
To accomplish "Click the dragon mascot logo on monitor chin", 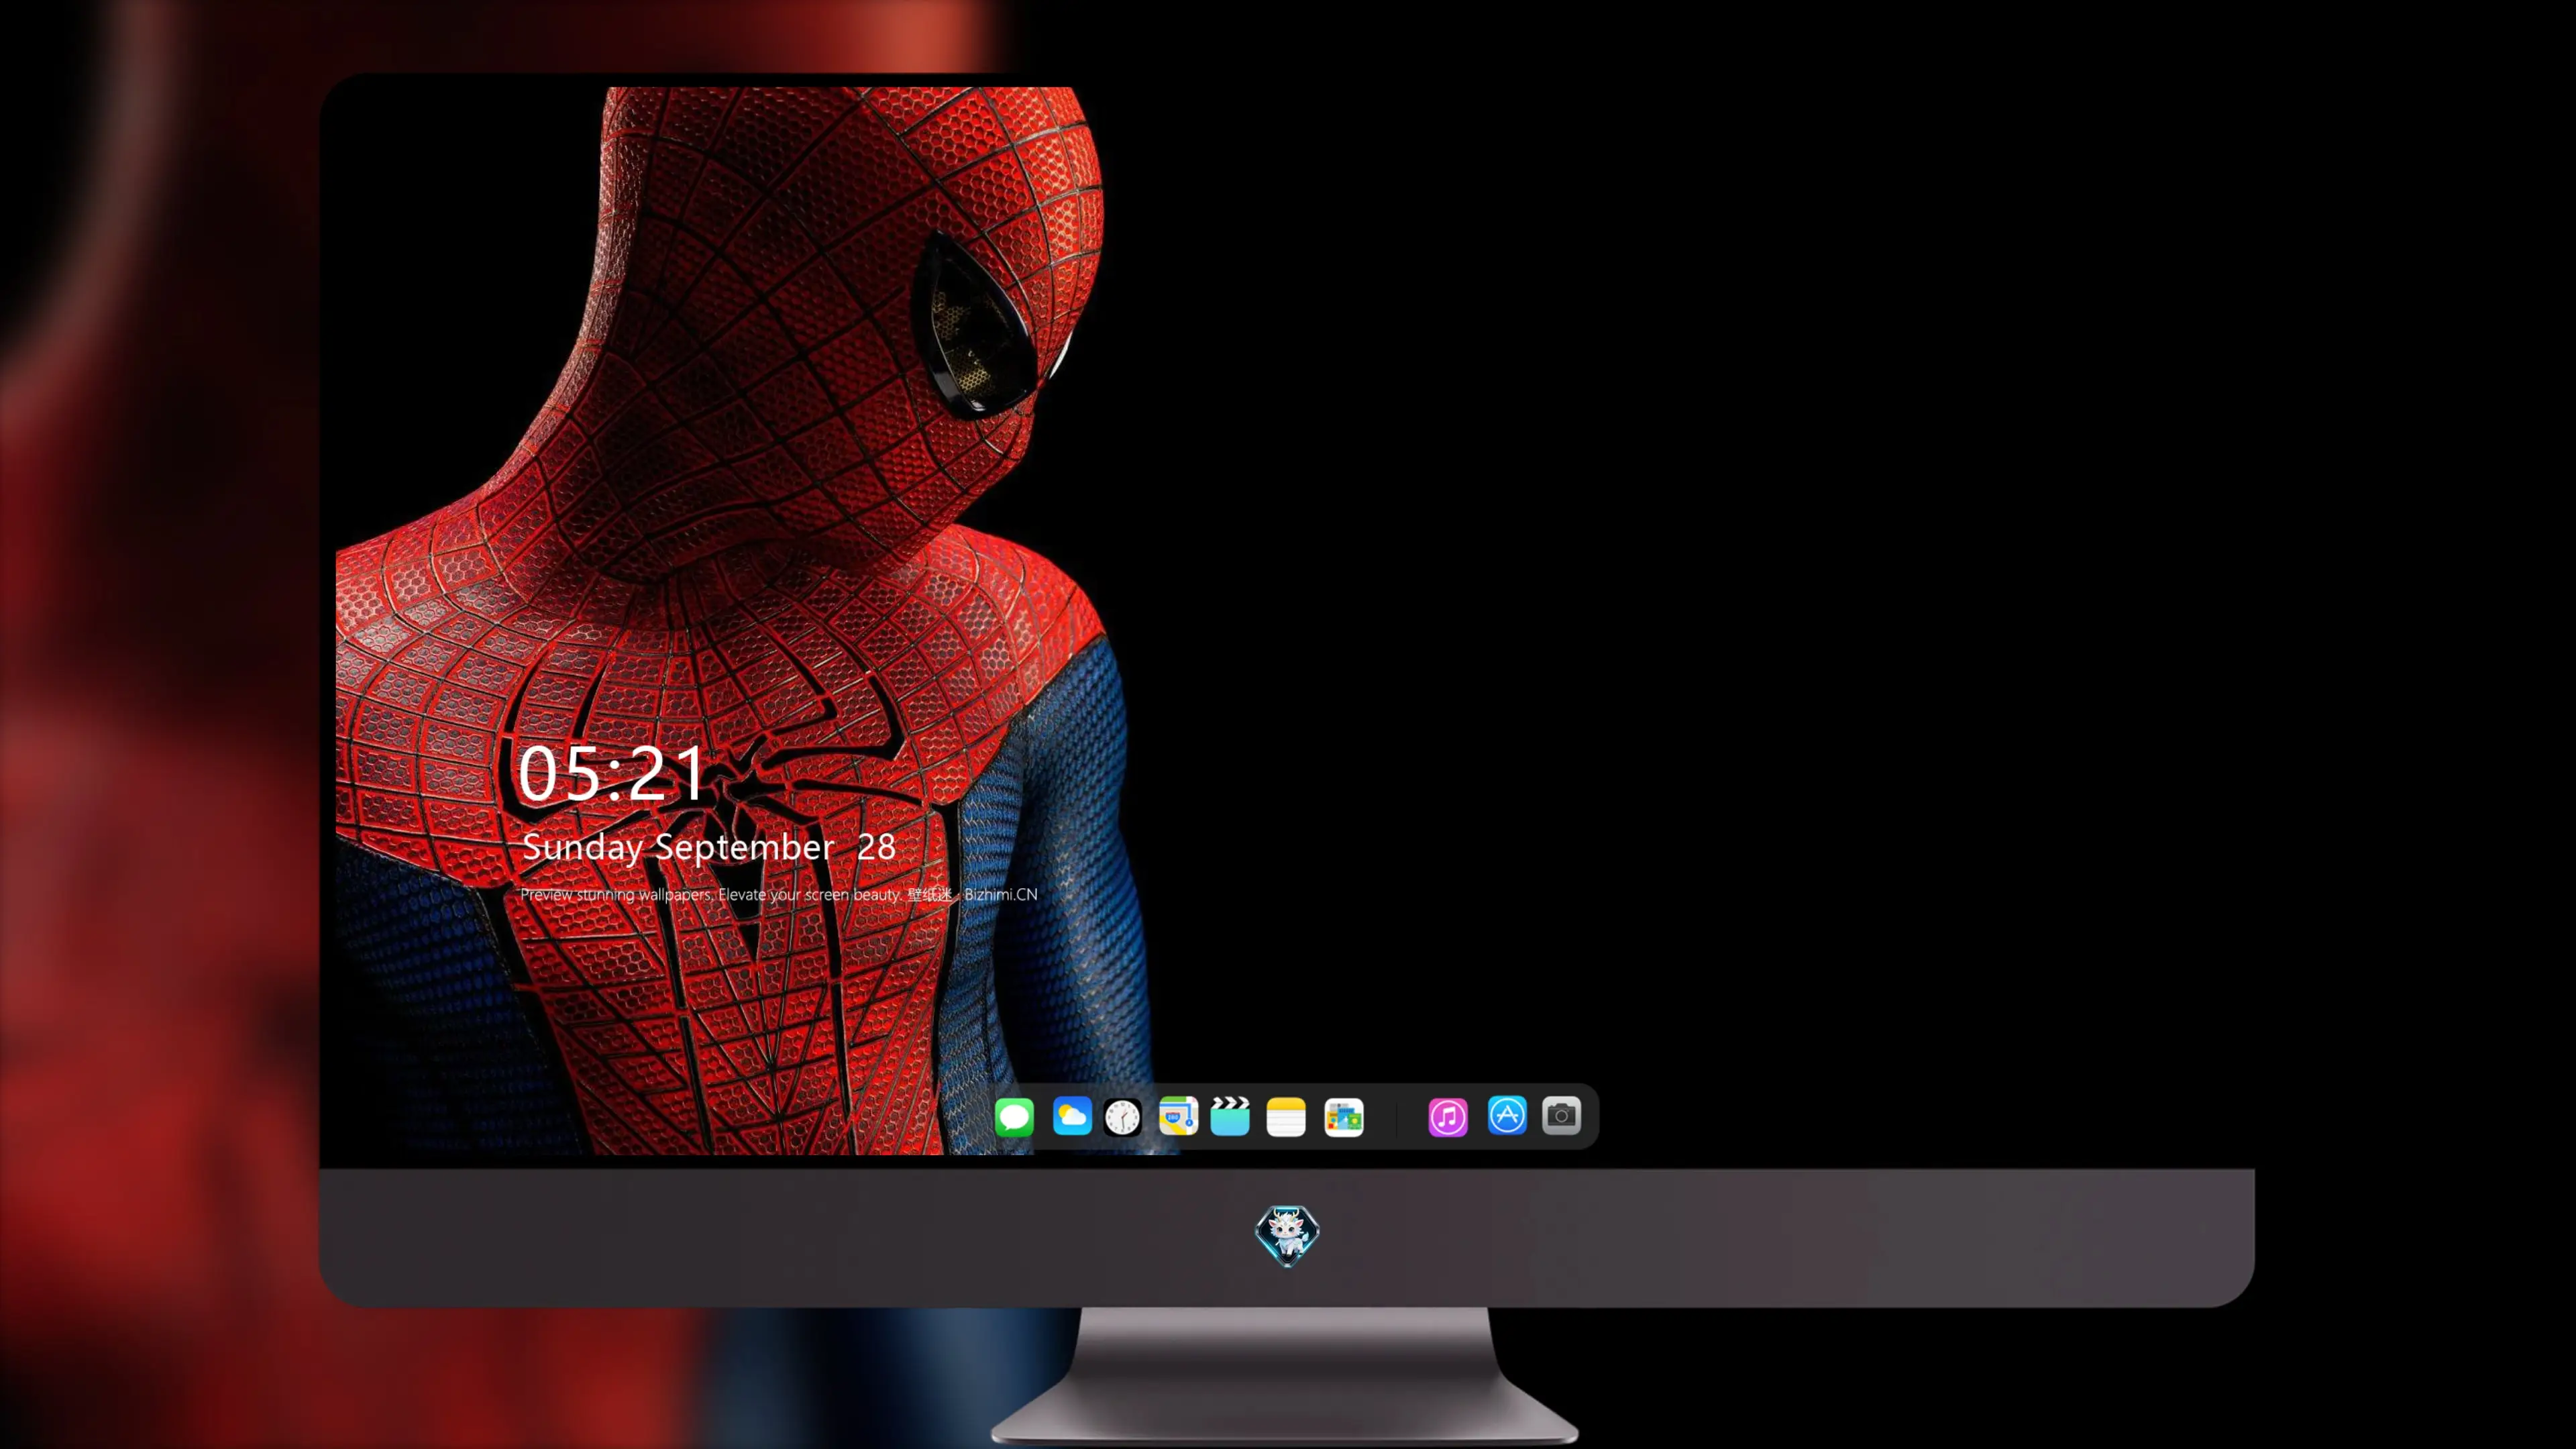I will coord(1287,1235).
